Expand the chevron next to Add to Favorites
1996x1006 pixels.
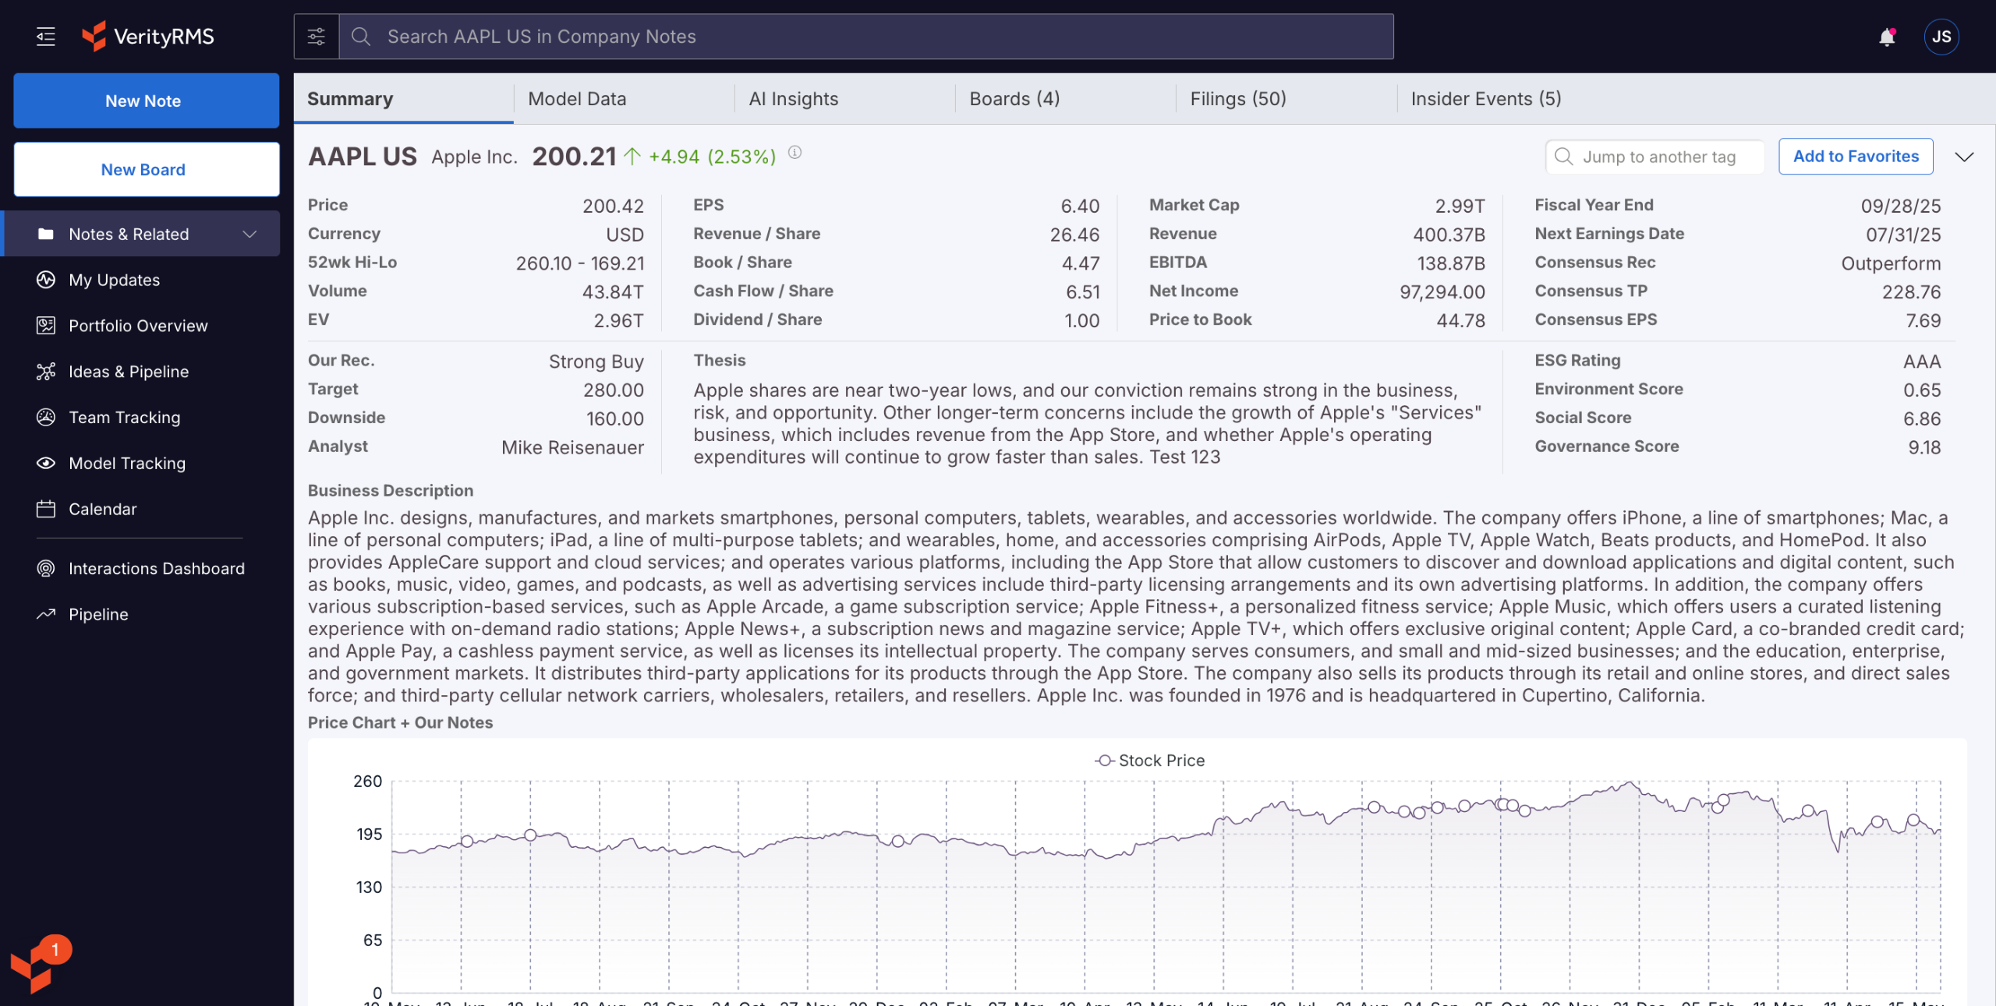1964,157
